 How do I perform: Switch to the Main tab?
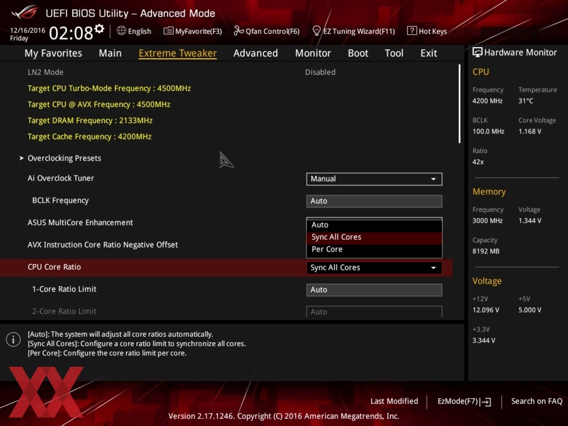(110, 53)
